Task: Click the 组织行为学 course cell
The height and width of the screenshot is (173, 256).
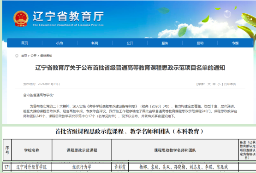Action: [82, 167]
